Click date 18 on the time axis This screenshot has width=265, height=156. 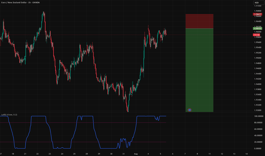coord(13,154)
